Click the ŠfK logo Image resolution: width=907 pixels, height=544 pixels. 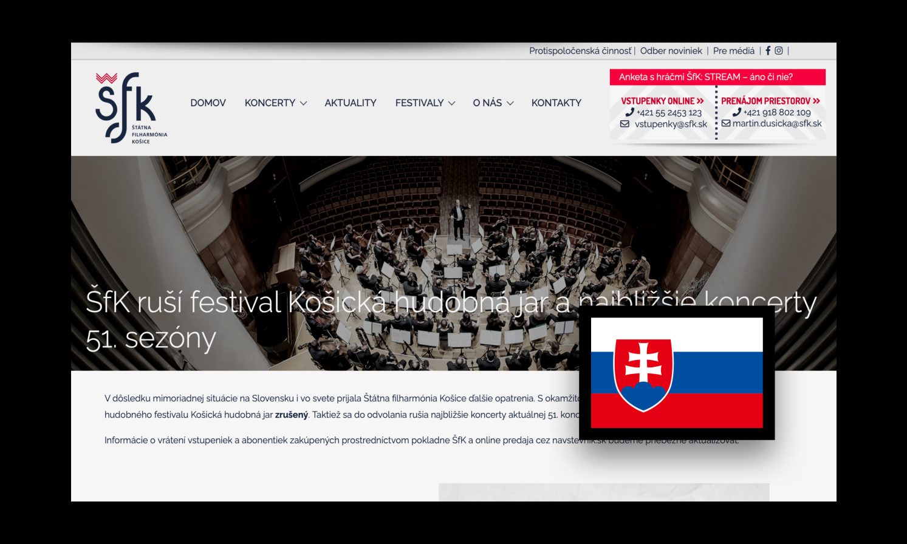[131, 108]
